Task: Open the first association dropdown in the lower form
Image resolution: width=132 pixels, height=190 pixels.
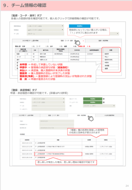Action: point(48,99)
